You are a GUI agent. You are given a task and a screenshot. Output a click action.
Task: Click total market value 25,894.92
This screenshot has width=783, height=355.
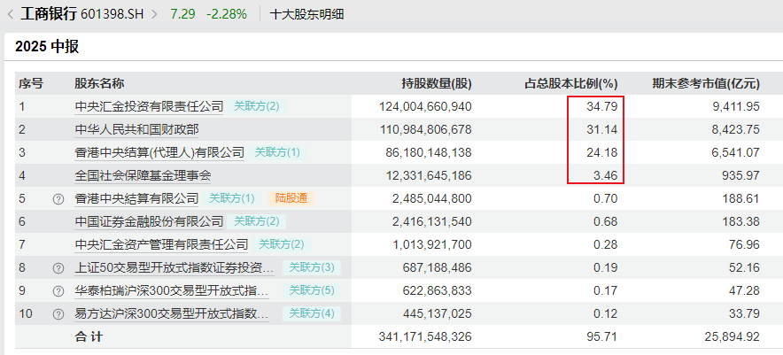pyautogui.click(x=733, y=336)
